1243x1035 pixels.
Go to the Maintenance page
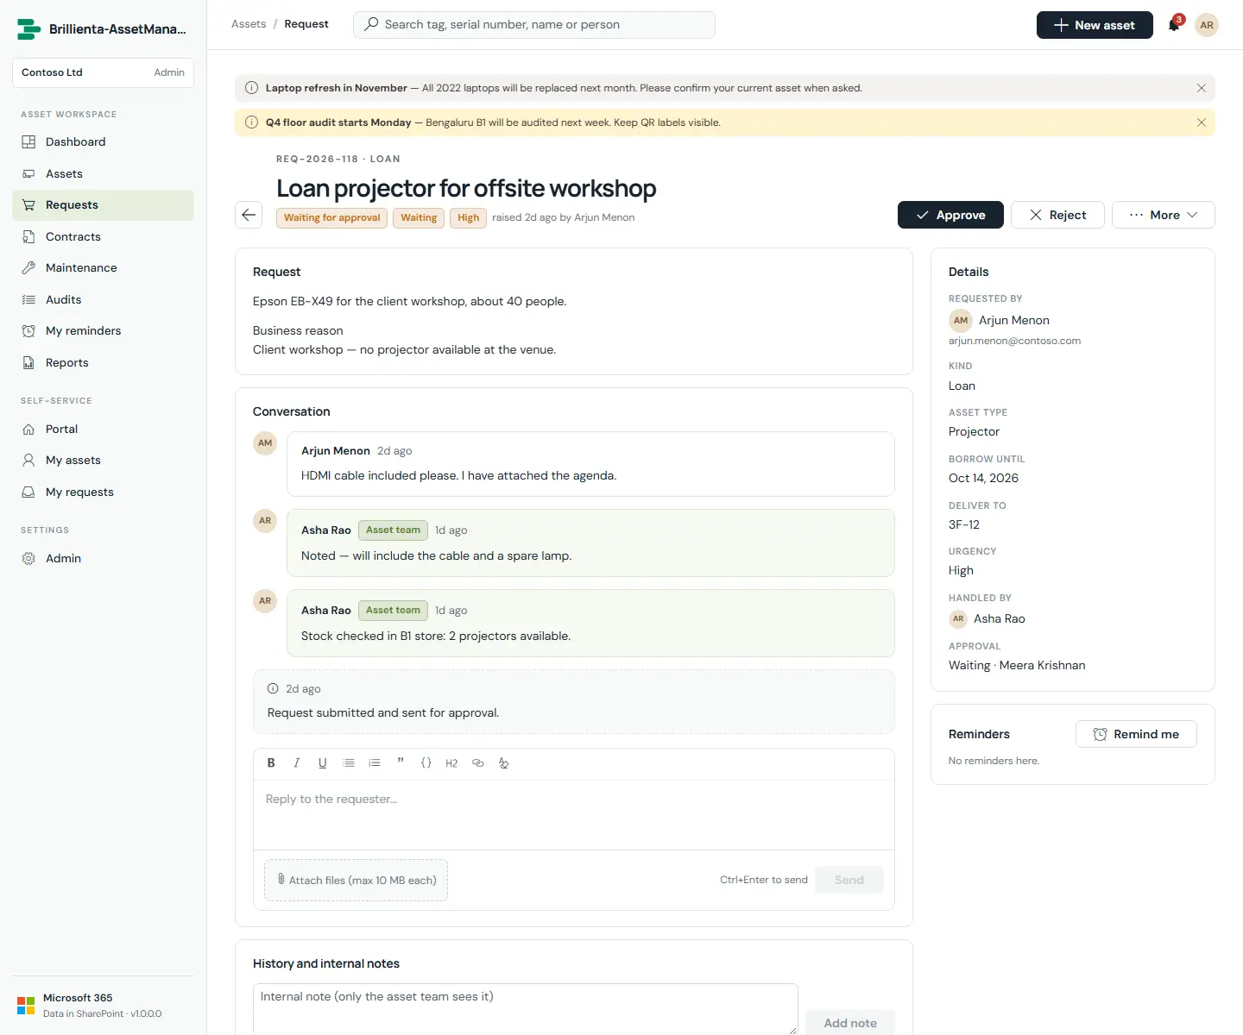point(103,268)
